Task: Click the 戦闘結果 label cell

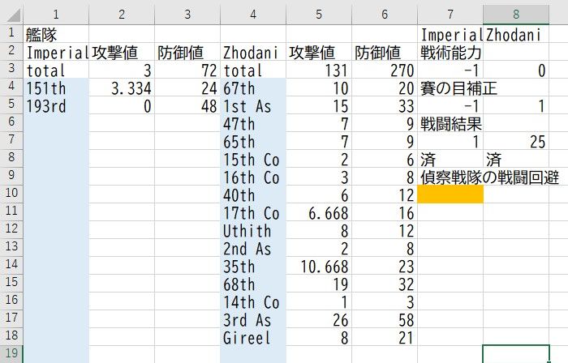Action: click(450, 123)
